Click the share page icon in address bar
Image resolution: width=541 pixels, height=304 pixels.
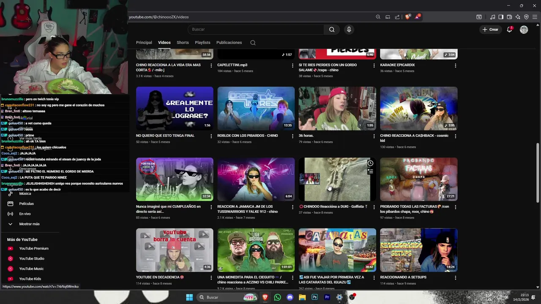click(x=397, y=17)
